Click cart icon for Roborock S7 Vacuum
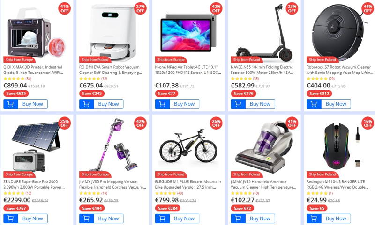 click(314, 104)
